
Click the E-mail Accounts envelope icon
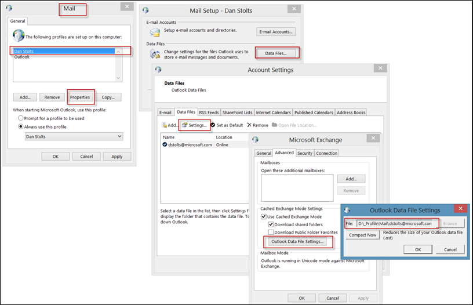tap(155, 32)
